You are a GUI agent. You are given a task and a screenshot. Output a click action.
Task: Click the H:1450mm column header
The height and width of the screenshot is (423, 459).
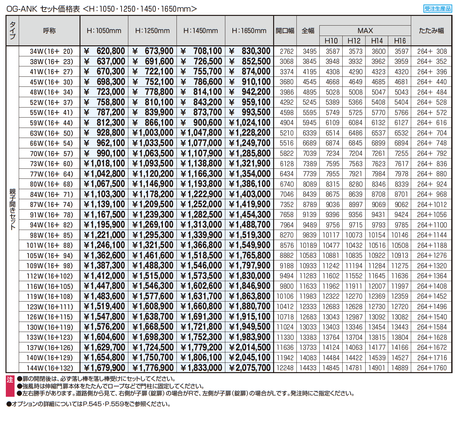(201, 31)
